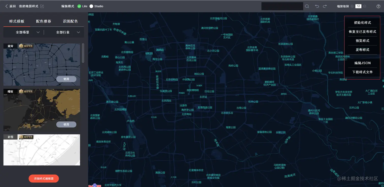This screenshot has width=384, height=187.
Task: Select the 曜夜 template thumbnail
Action: (x=42, y=110)
